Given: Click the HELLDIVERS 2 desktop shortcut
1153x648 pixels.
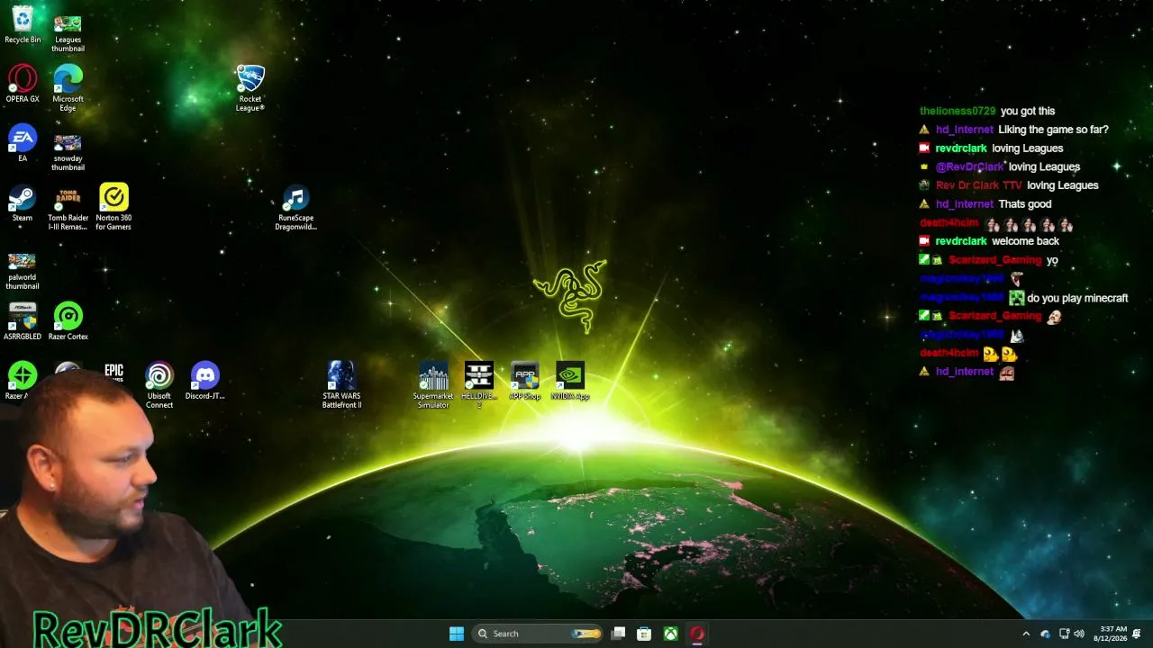Looking at the screenshot, I should (479, 385).
